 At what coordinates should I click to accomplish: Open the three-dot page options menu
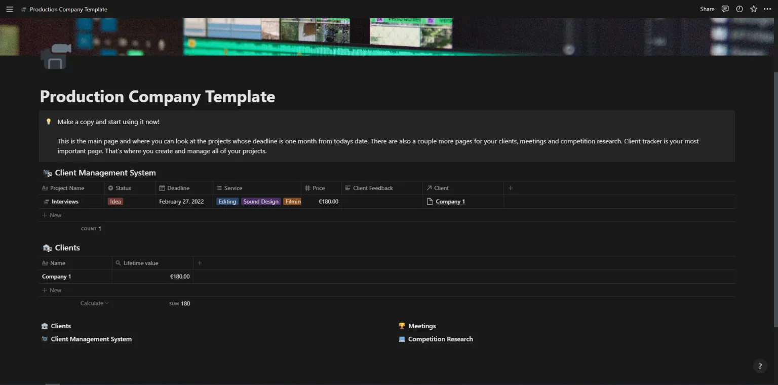click(x=767, y=9)
